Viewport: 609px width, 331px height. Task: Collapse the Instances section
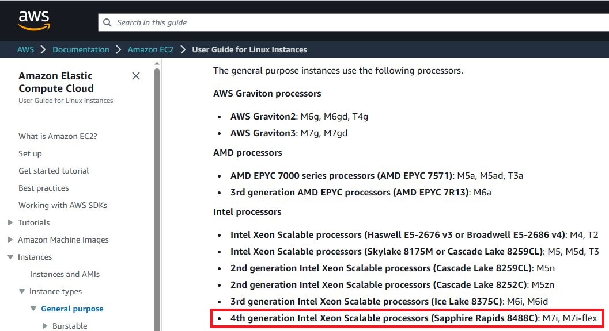(x=10, y=257)
